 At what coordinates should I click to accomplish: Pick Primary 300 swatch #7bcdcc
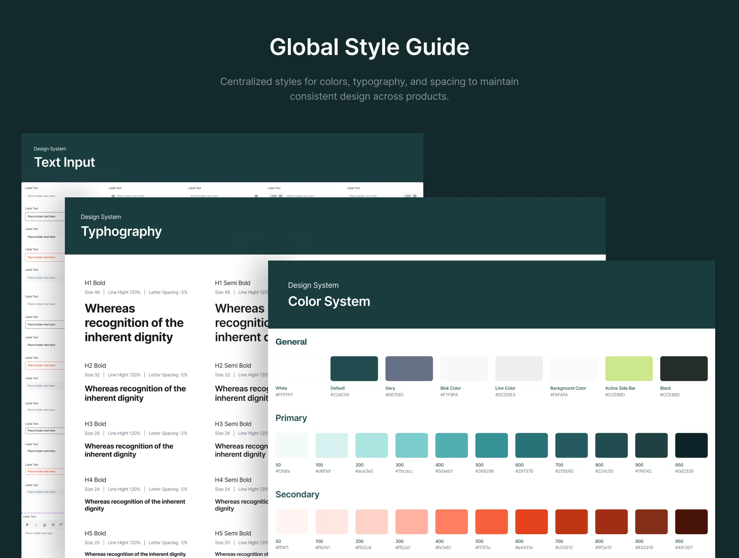pos(412,445)
